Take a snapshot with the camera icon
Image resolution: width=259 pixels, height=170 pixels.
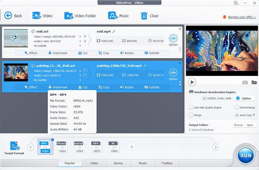click(245, 82)
